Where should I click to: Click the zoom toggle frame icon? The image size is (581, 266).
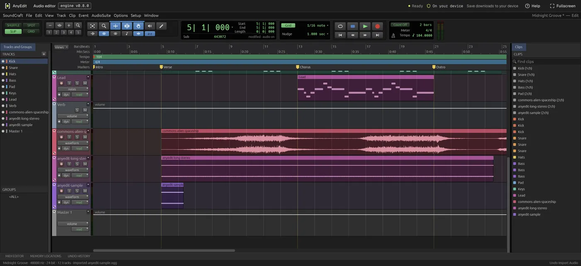93,26
